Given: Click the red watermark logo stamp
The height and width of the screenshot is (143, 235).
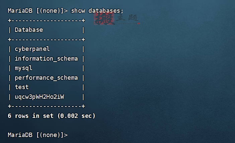Looking at the screenshot, I should click(104, 19).
